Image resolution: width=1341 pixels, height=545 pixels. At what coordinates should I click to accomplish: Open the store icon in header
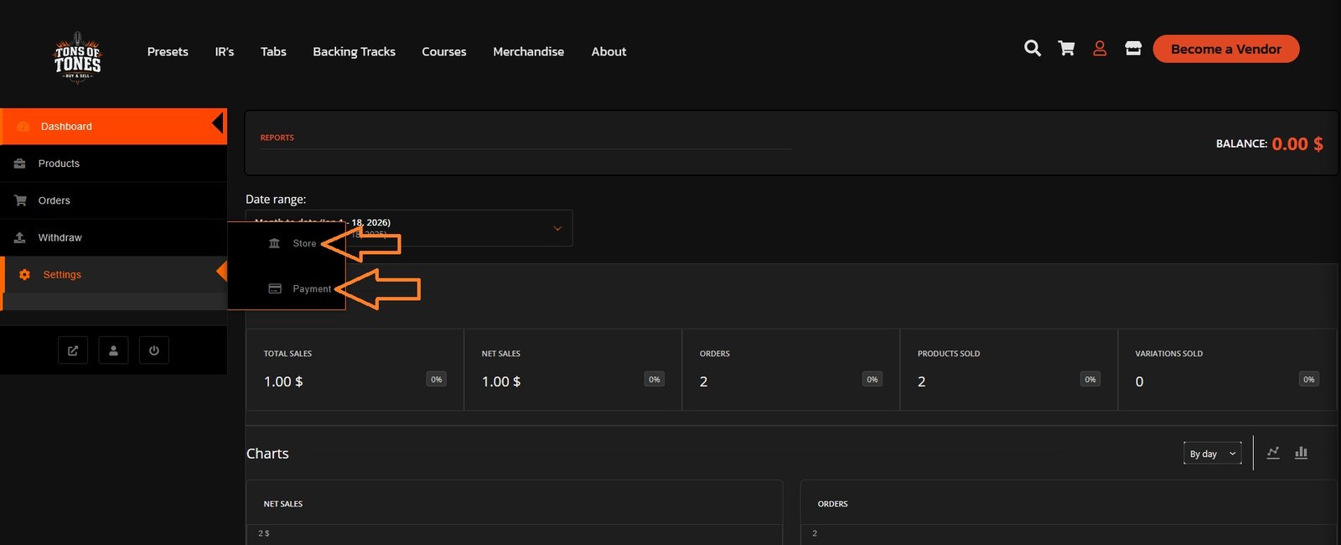tap(1133, 49)
